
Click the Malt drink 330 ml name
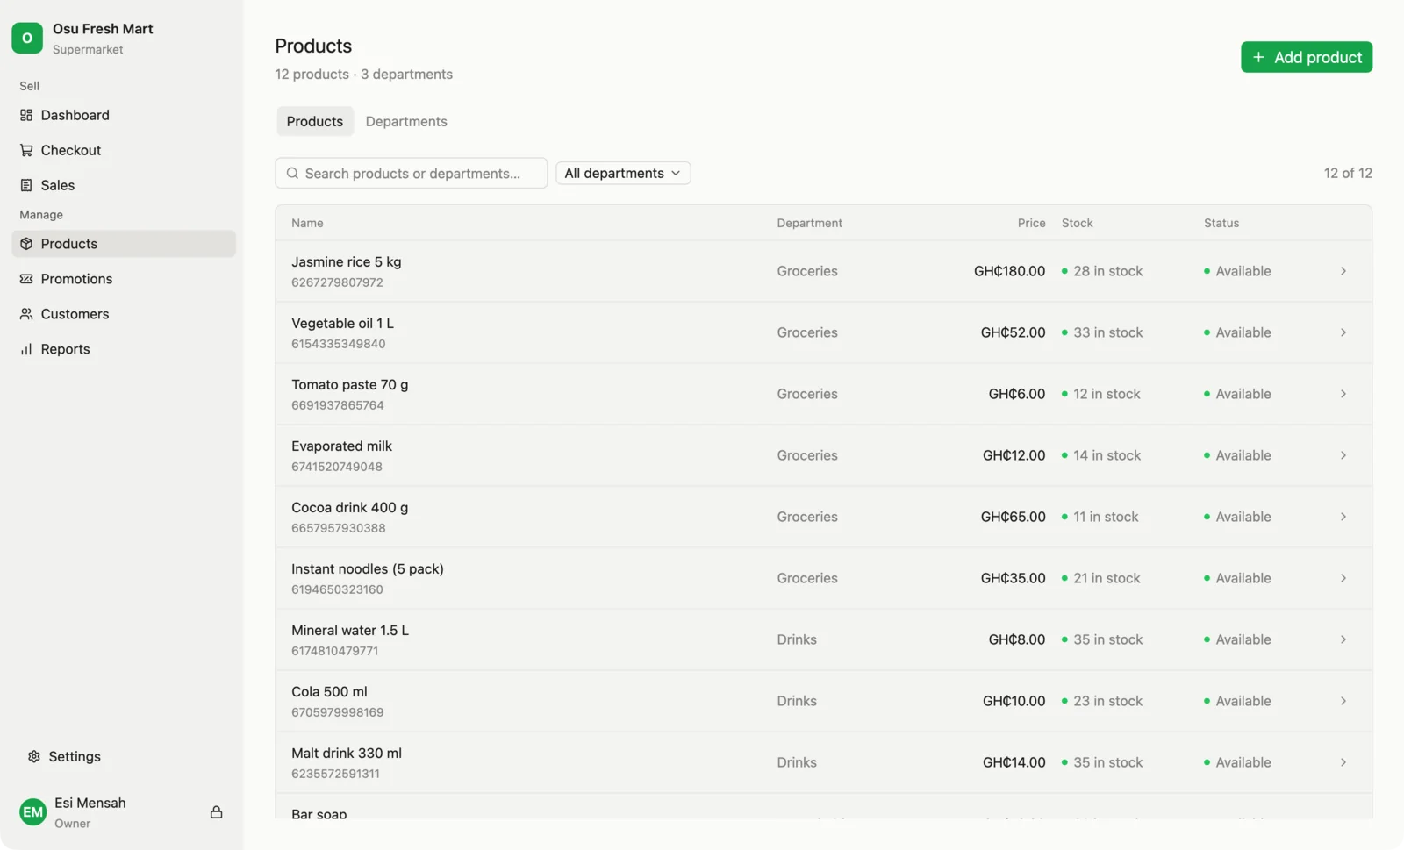tap(347, 753)
